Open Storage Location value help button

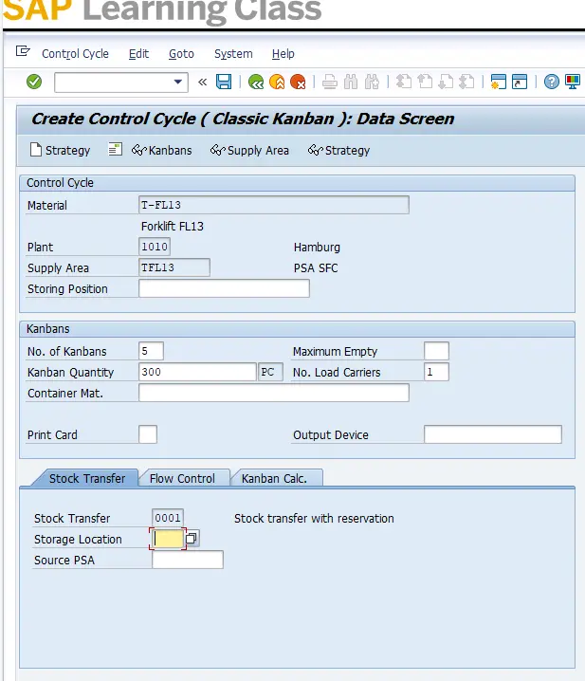[x=192, y=539]
